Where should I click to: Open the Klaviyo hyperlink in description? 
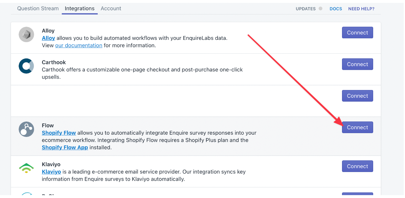click(51, 172)
